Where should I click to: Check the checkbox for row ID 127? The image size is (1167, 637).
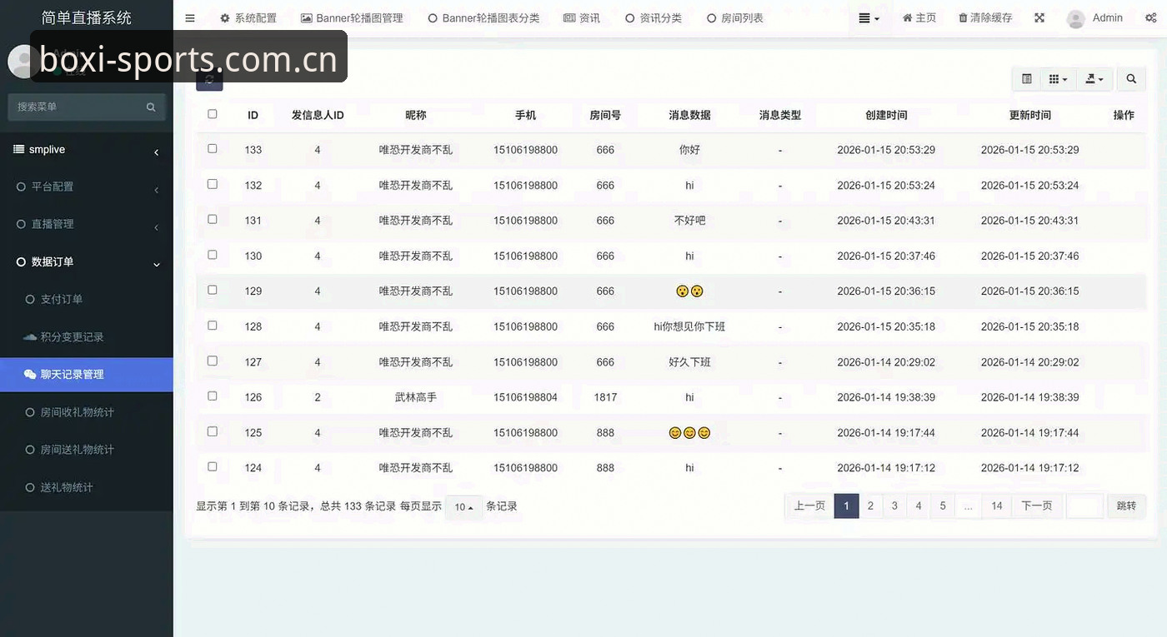tap(213, 361)
